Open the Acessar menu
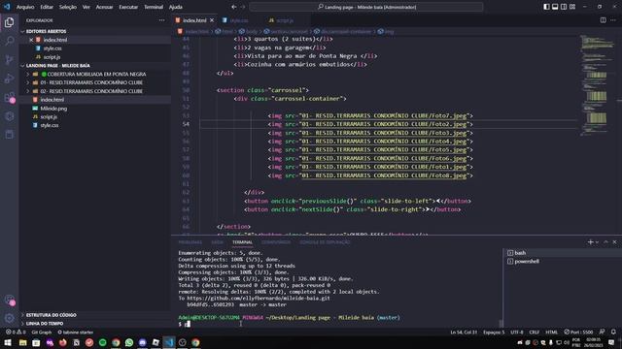 [x=104, y=7]
